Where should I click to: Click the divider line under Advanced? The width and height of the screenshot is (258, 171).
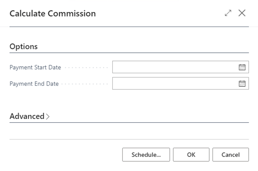coord(129,122)
